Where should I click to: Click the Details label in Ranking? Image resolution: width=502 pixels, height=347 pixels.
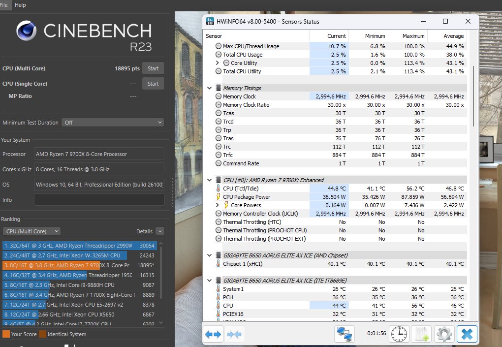click(x=144, y=231)
